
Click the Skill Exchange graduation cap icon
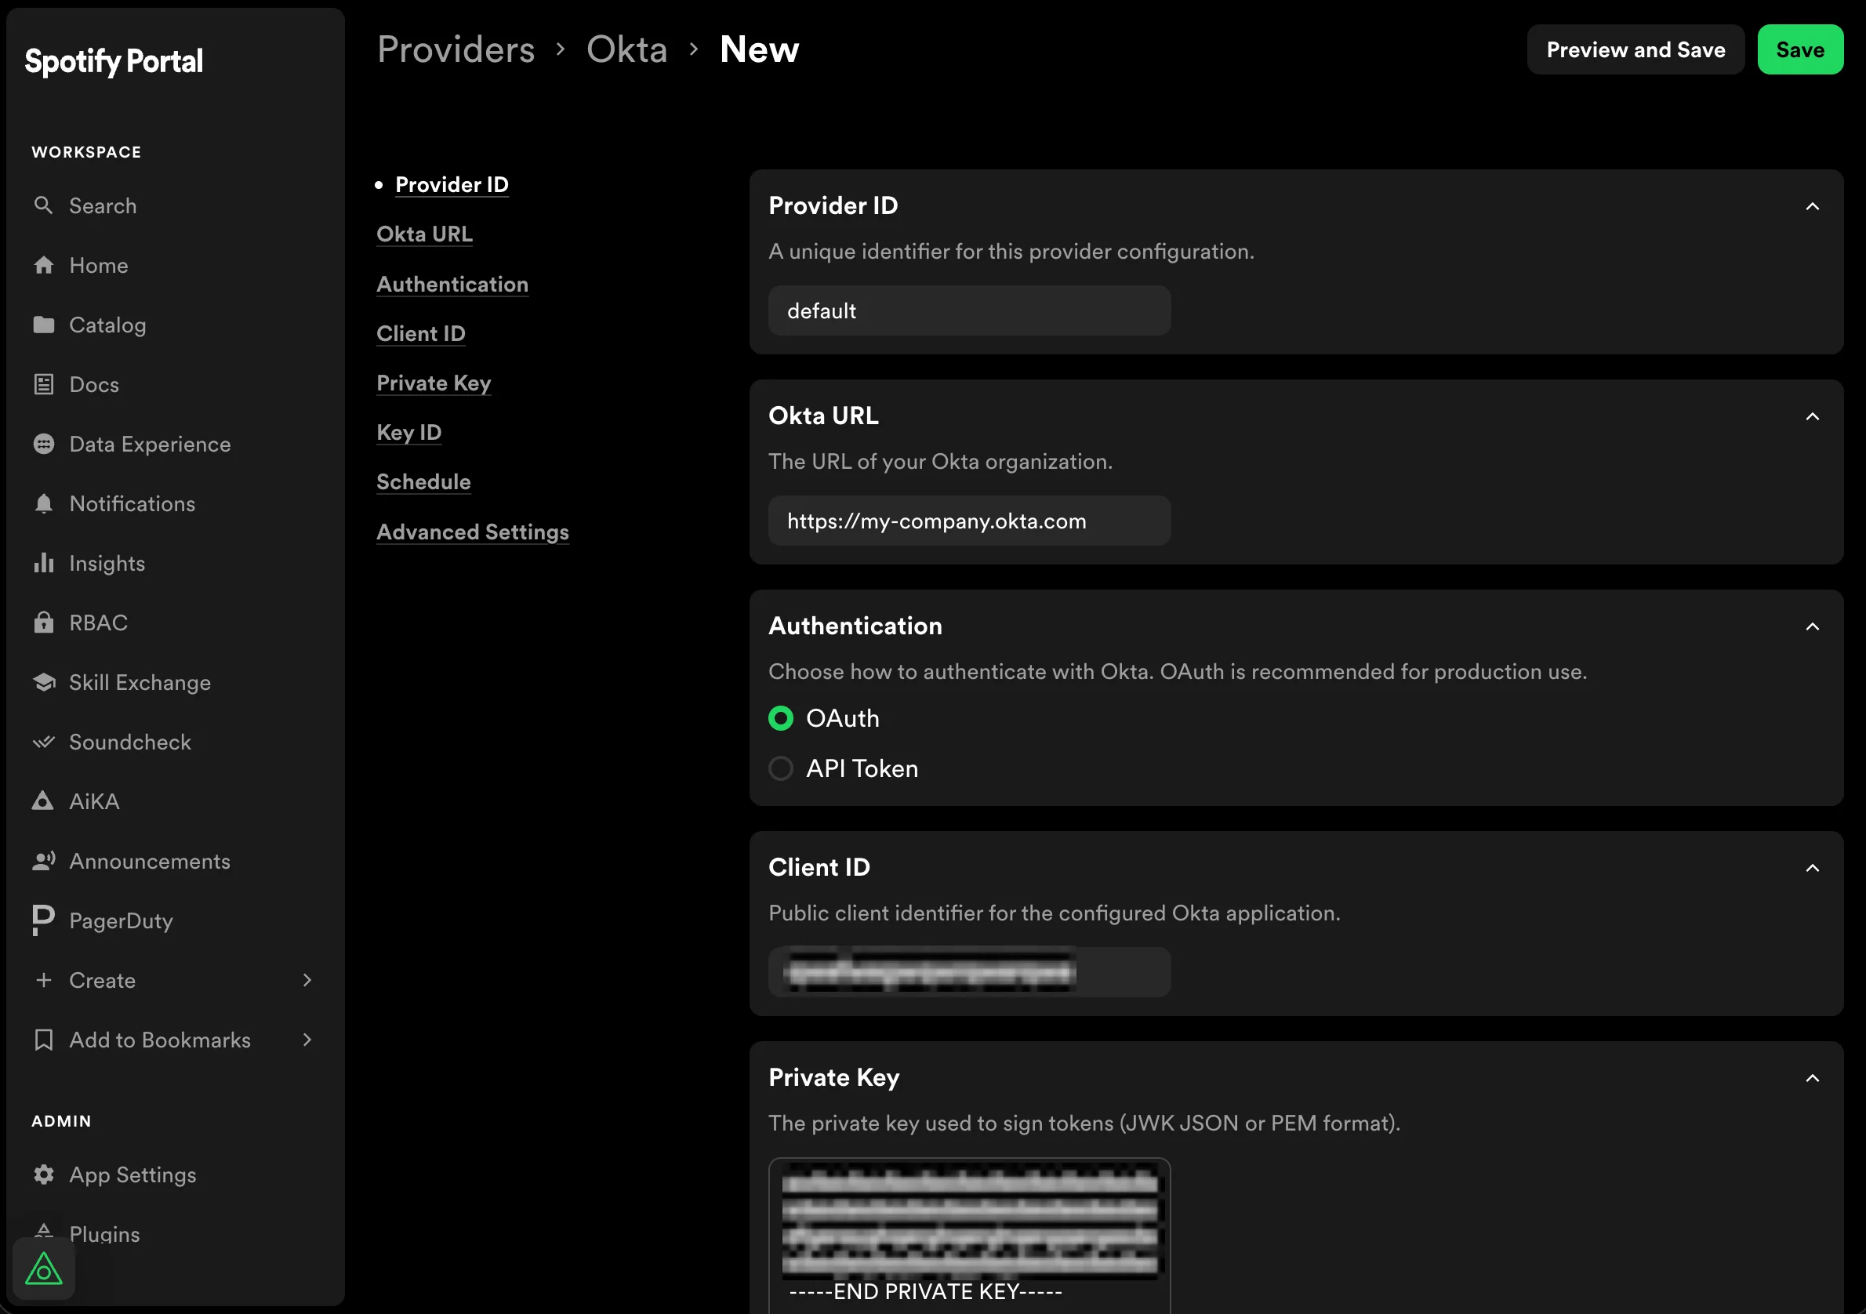click(x=44, y=683)
